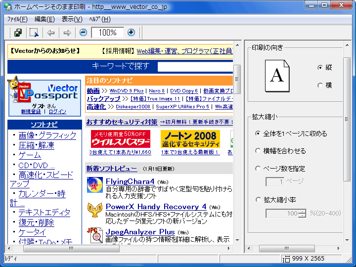This screenshot has width=356, height=267.
Task: Open the FlyingChara4 review link
Action: (130, 181)
